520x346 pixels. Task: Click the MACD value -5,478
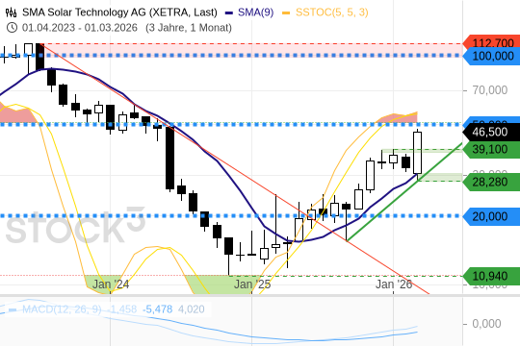pos(158,309)
